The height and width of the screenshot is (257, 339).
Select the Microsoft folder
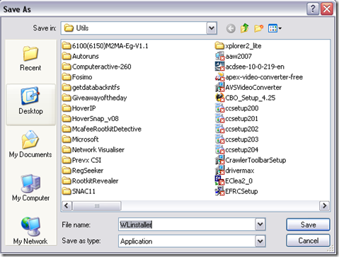pos(81,139)
